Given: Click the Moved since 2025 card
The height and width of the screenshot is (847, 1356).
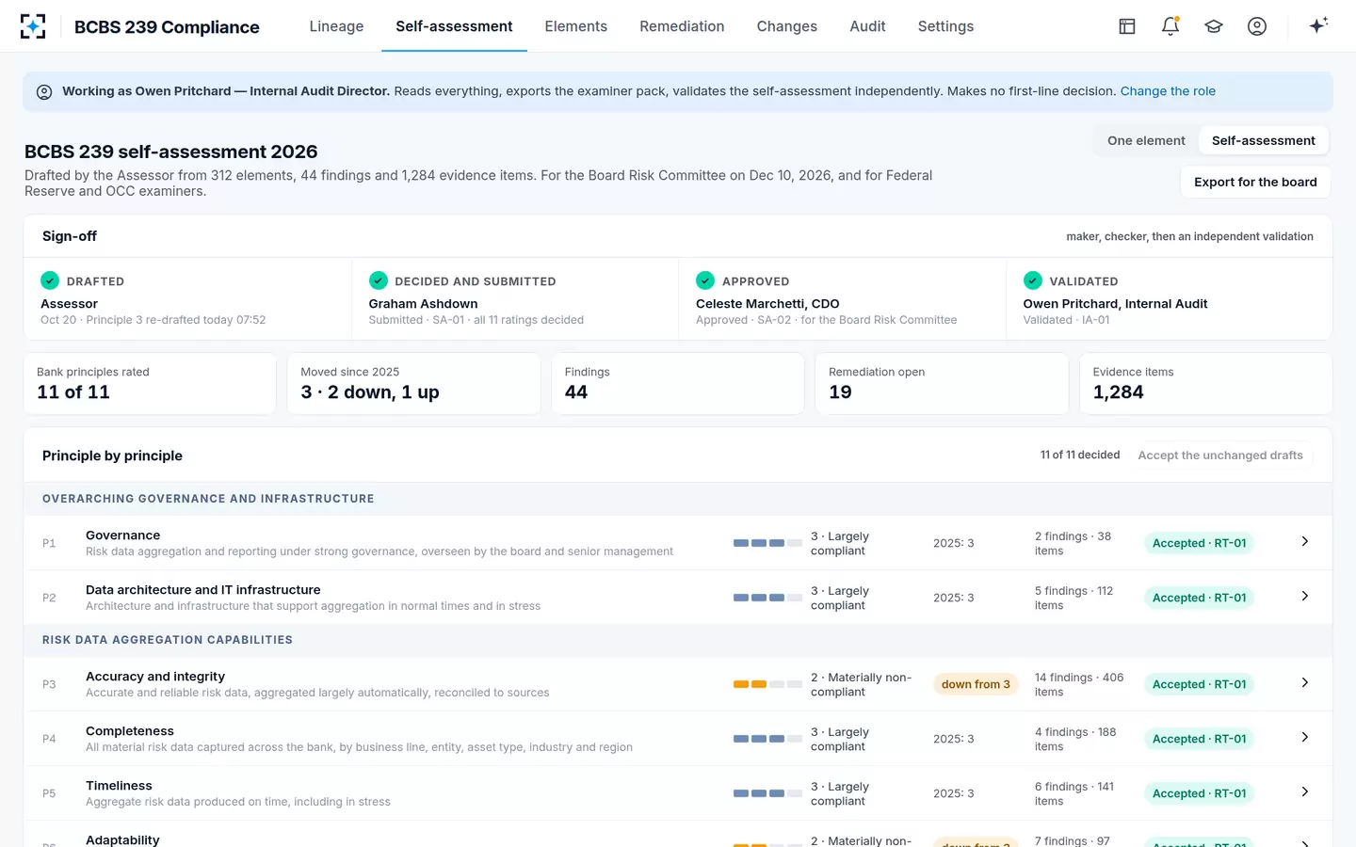Looking at the screenshot, I should [413, 383].
